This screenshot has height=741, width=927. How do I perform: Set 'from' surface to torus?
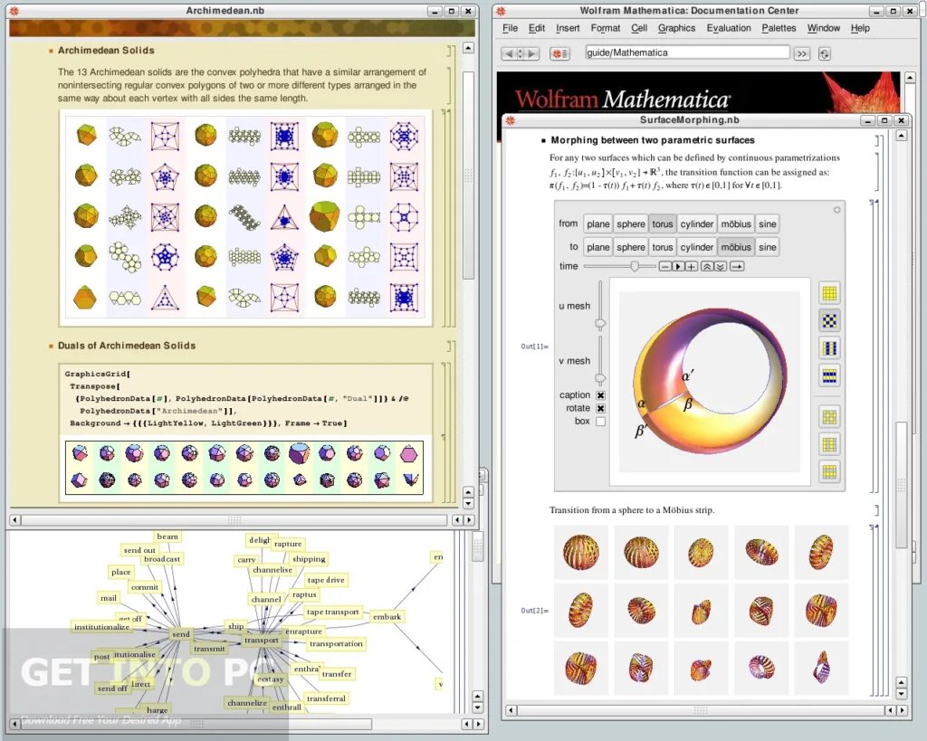[x=663, y=224]
